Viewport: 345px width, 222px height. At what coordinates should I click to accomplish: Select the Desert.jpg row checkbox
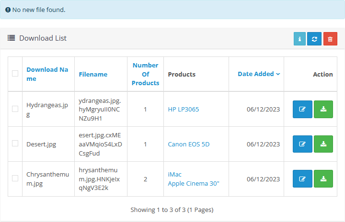tap(15, 144)
